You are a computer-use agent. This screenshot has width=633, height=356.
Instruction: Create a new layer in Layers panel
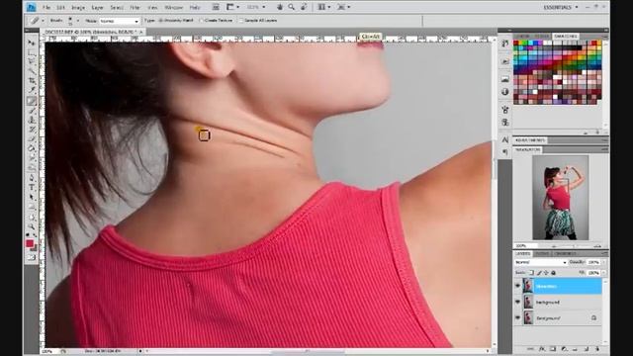(x=586, y=349)
